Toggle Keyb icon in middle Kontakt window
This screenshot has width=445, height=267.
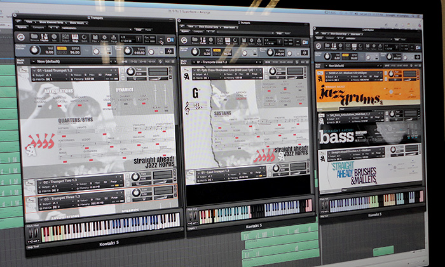(x=228, y=41)
